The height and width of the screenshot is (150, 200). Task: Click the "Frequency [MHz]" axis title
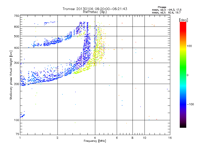[x=95, y=141]
